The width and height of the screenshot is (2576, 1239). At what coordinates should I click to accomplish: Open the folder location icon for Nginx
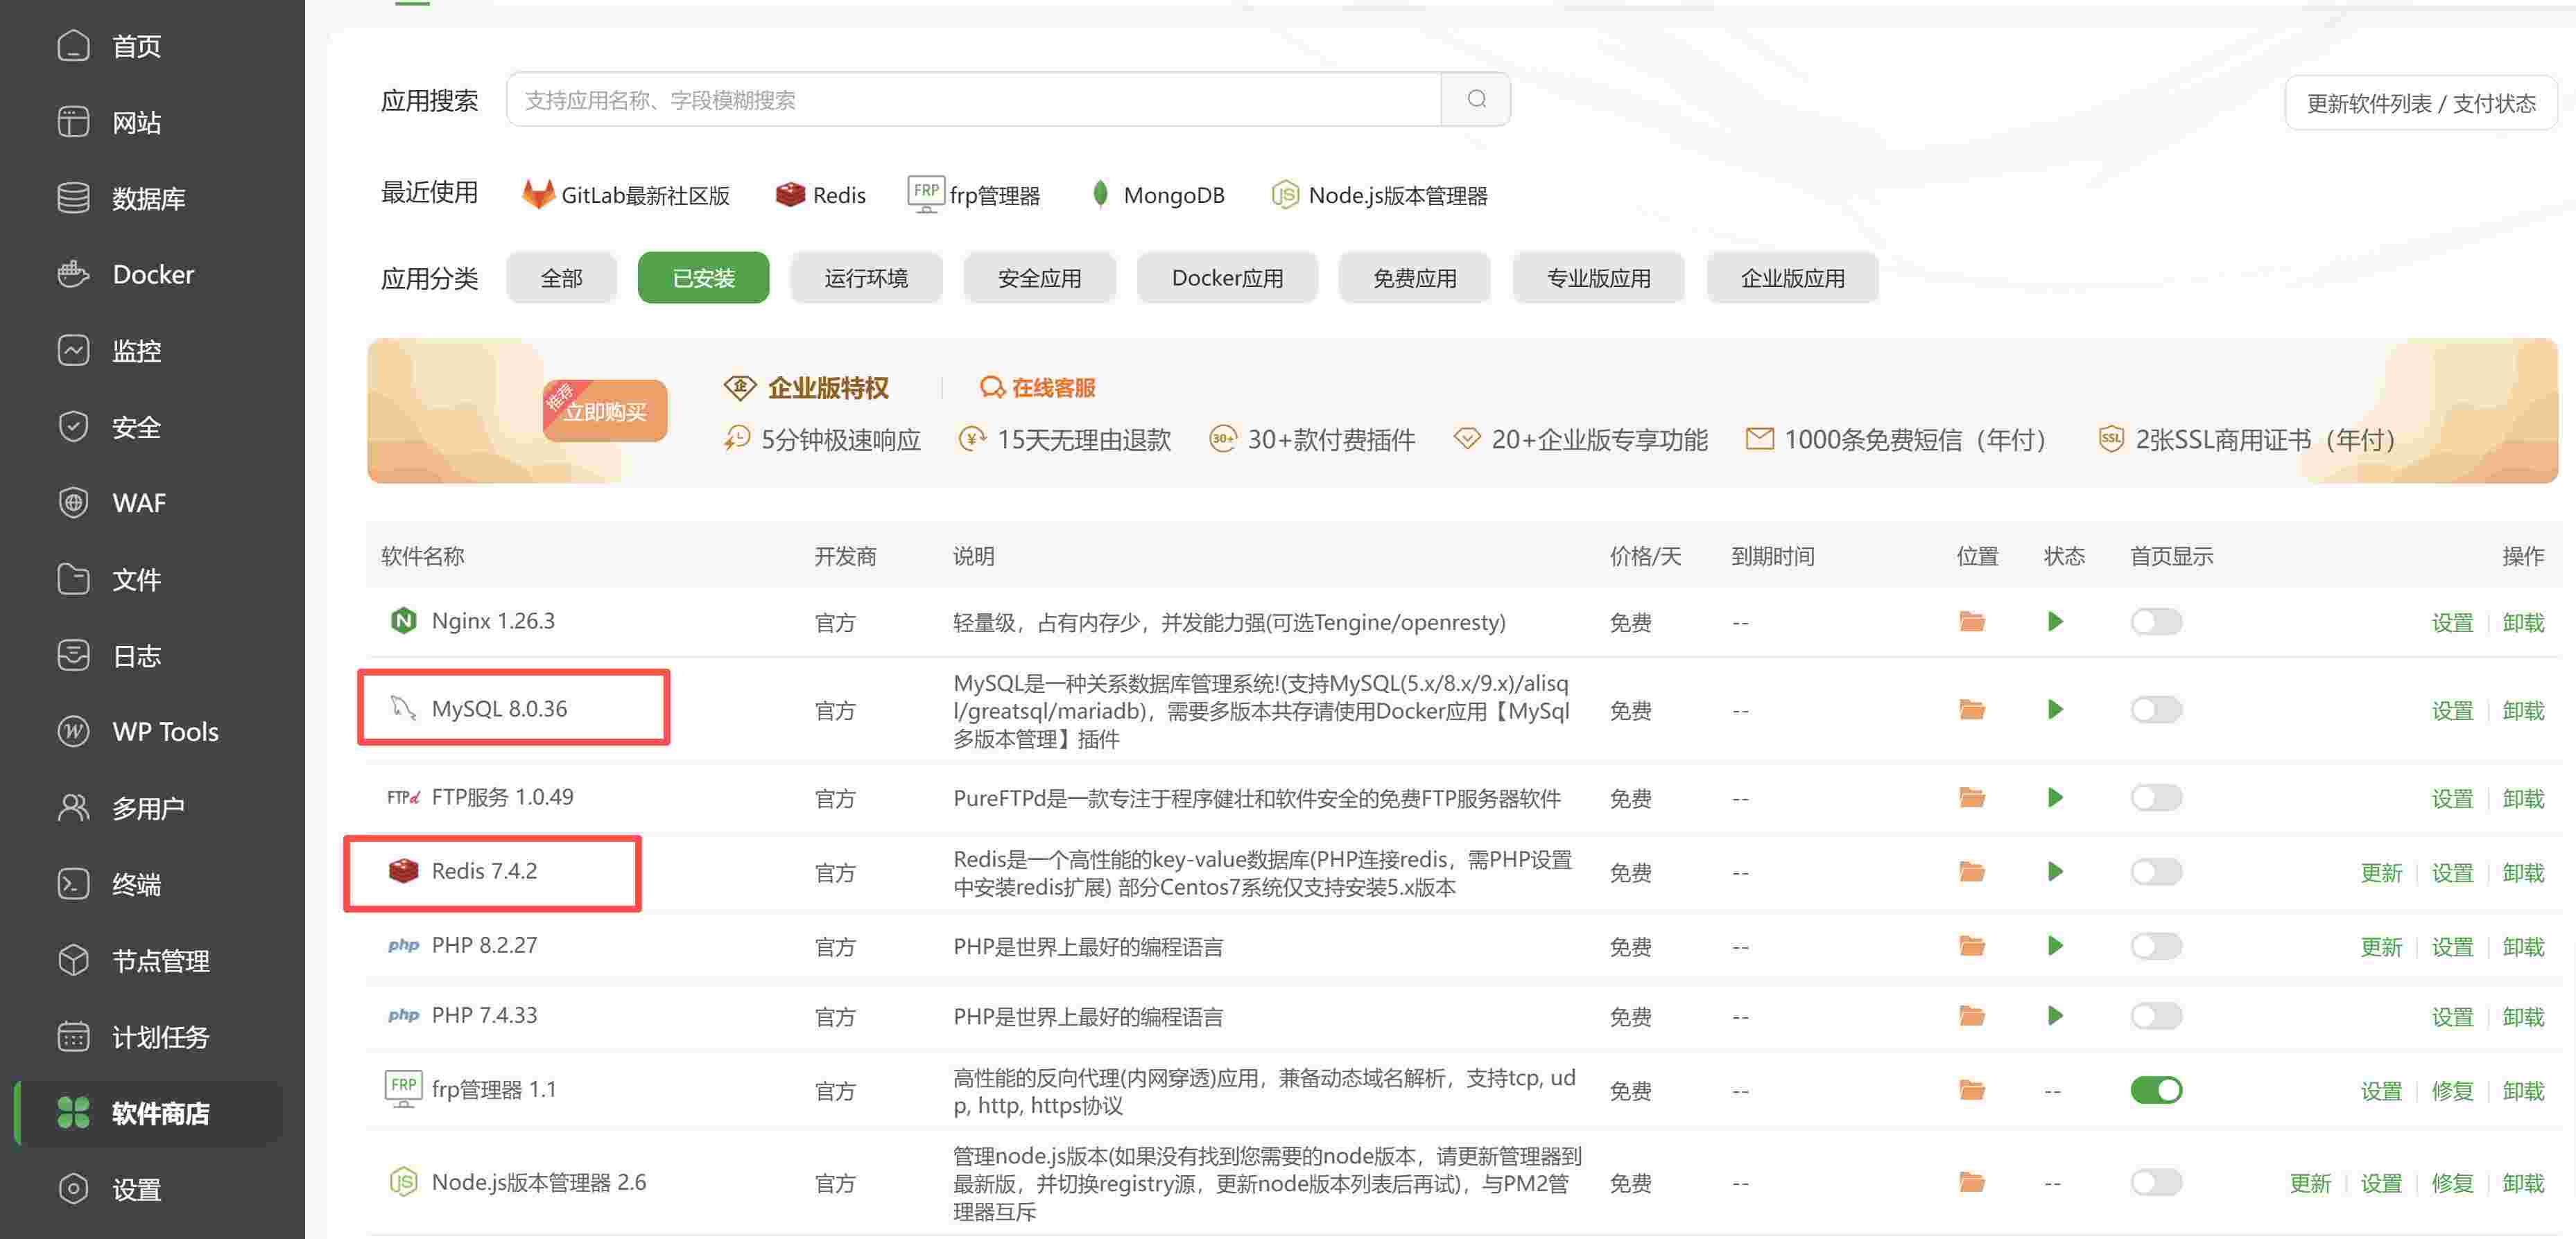[x=1971, y=622]
